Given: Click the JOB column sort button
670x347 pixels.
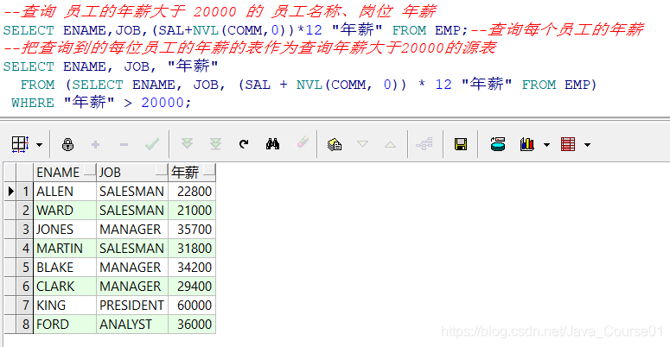Looking at the screenshot, I should 162,170.
